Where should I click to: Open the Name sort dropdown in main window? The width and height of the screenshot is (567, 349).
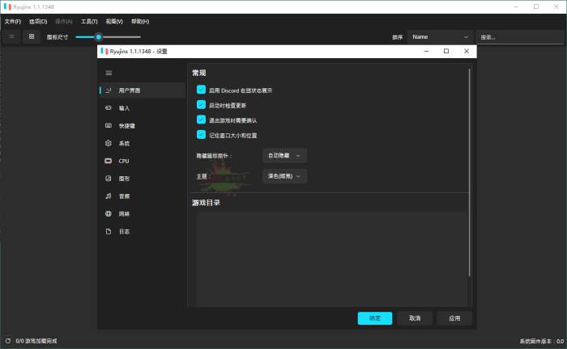click(x=440, y=37)
